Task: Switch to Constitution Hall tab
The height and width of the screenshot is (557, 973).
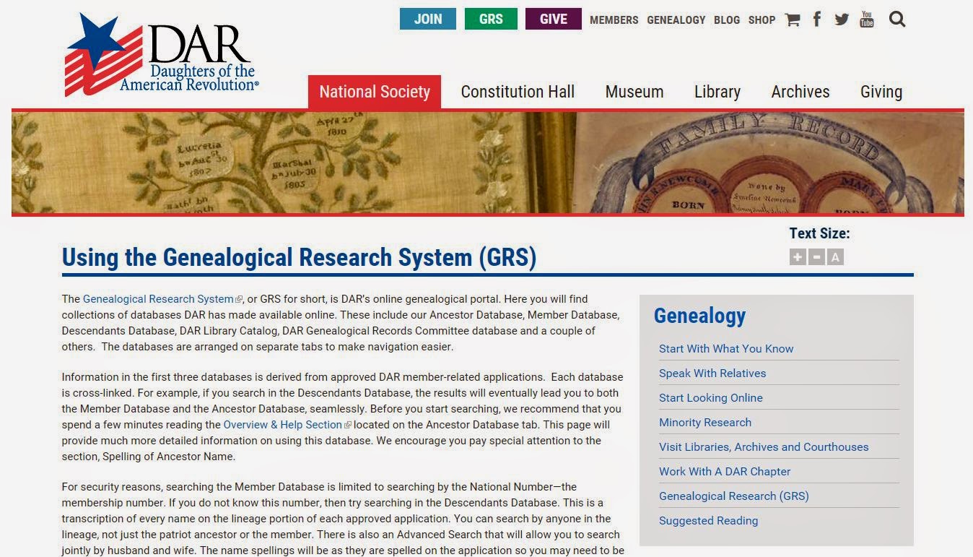Action: click(x=518, y=92)
